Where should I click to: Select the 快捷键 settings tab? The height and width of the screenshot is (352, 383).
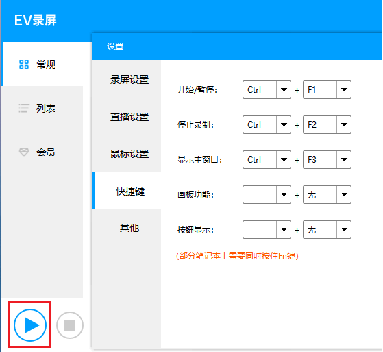click(x=127, y=190)
